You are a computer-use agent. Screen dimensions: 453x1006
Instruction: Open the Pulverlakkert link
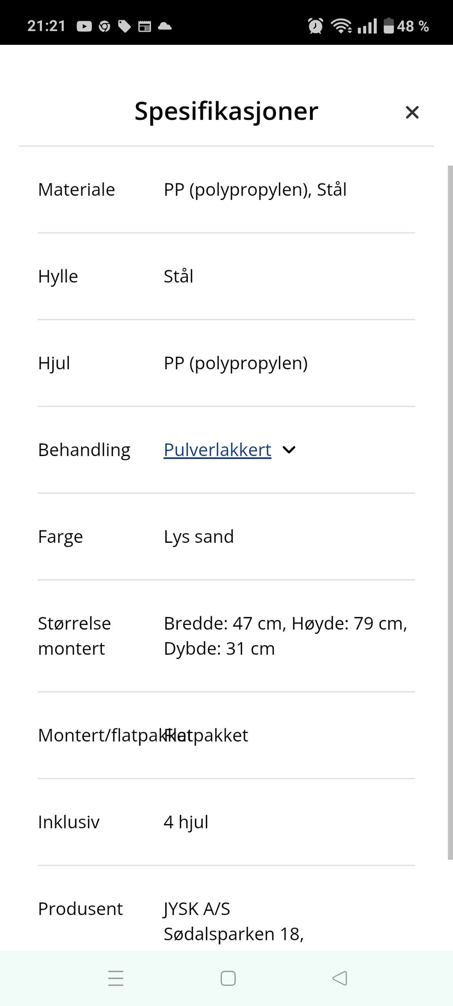217,450
